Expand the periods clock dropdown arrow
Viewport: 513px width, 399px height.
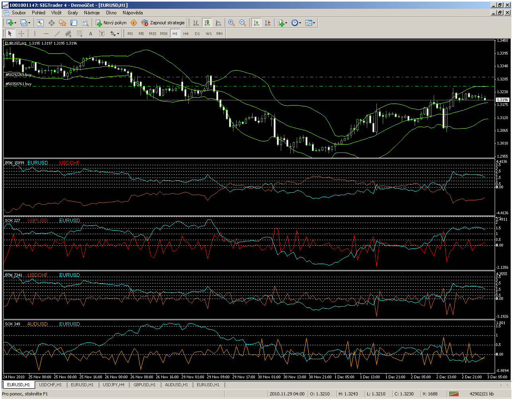coord(300,23)
